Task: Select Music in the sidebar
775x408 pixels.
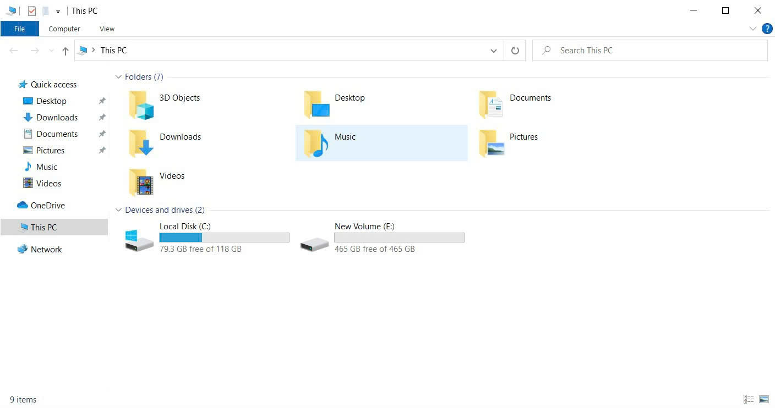Action: coord(47,167)
